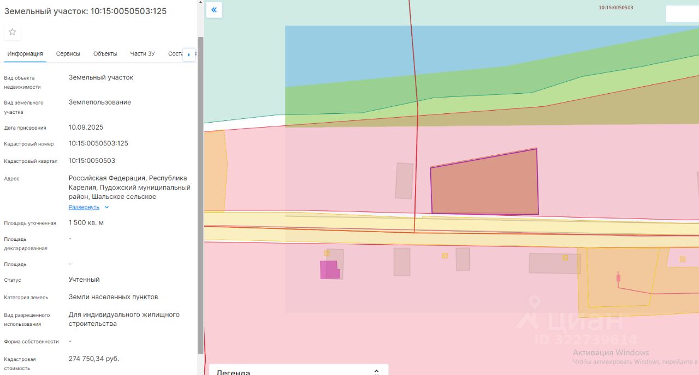This screenshot has height=375, width=699.
Task: Click the white box at map top right
Action: coord(682,14)
